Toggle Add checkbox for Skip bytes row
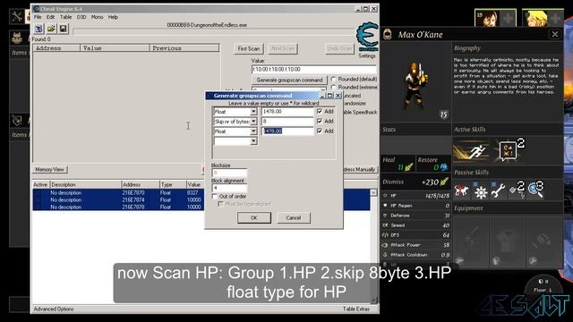Screen dimensions: 573x322 pyautogui.click(x=320, y=122)
